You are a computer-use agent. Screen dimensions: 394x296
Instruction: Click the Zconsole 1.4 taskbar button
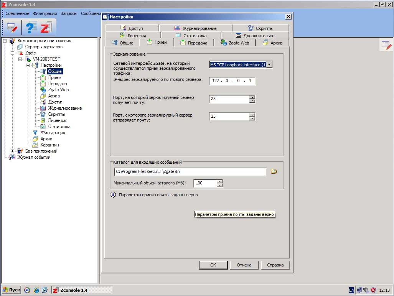[x=82, y=290]
